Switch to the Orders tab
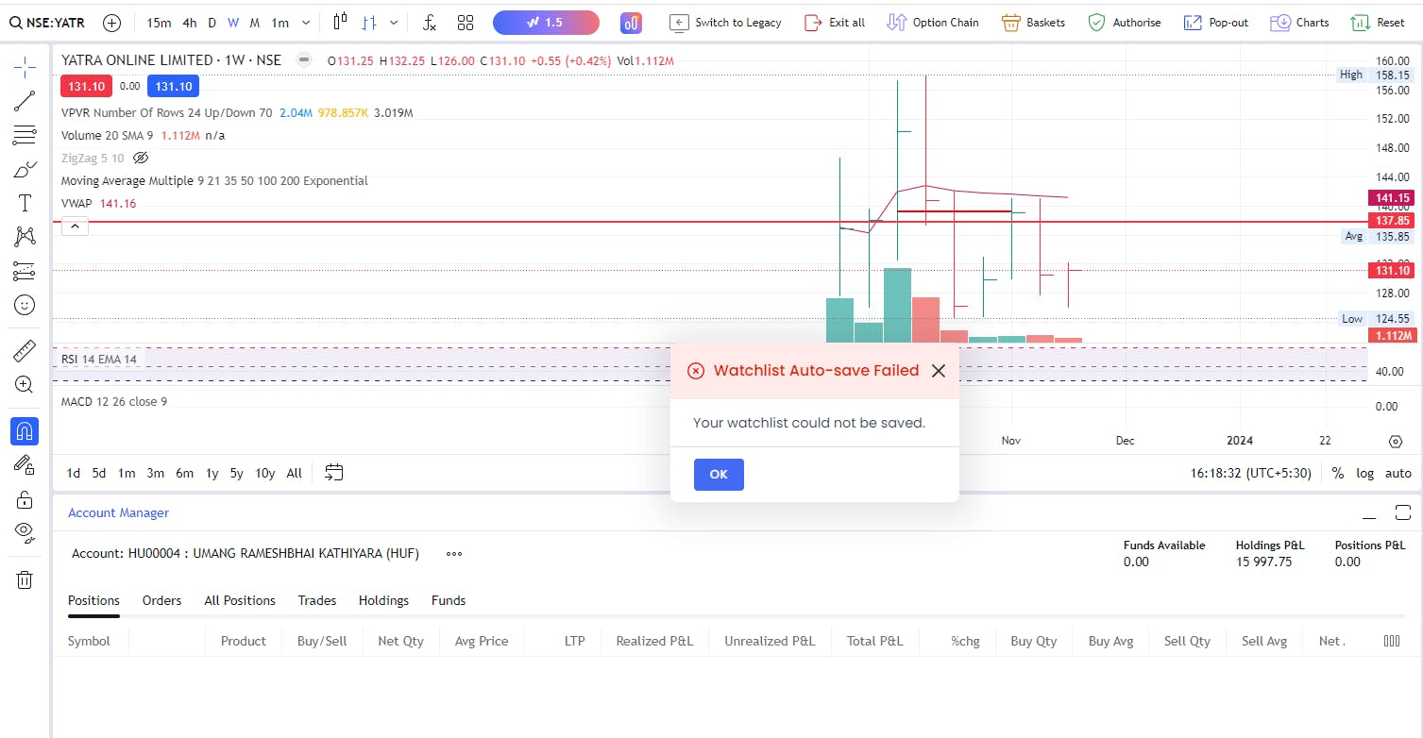 pyautogui.click(x=161, y=600)
